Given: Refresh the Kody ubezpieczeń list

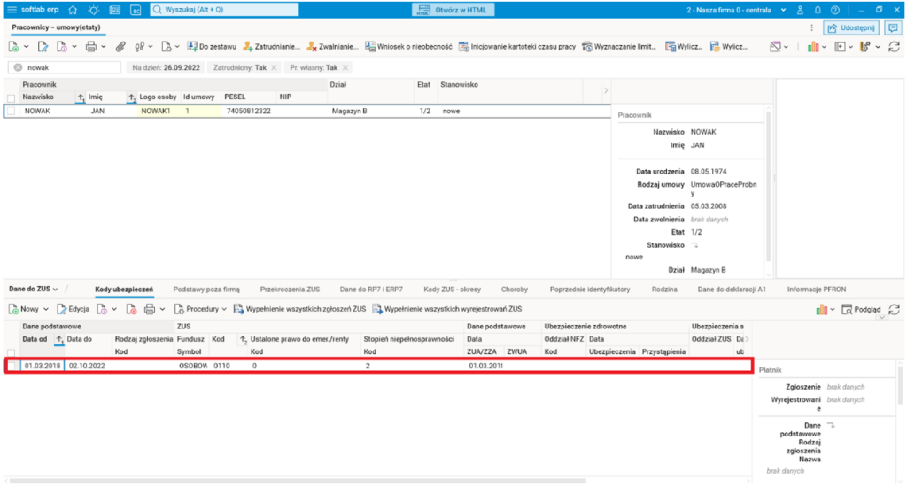Looking at the screenshot, I should click(x=895, y=309).
